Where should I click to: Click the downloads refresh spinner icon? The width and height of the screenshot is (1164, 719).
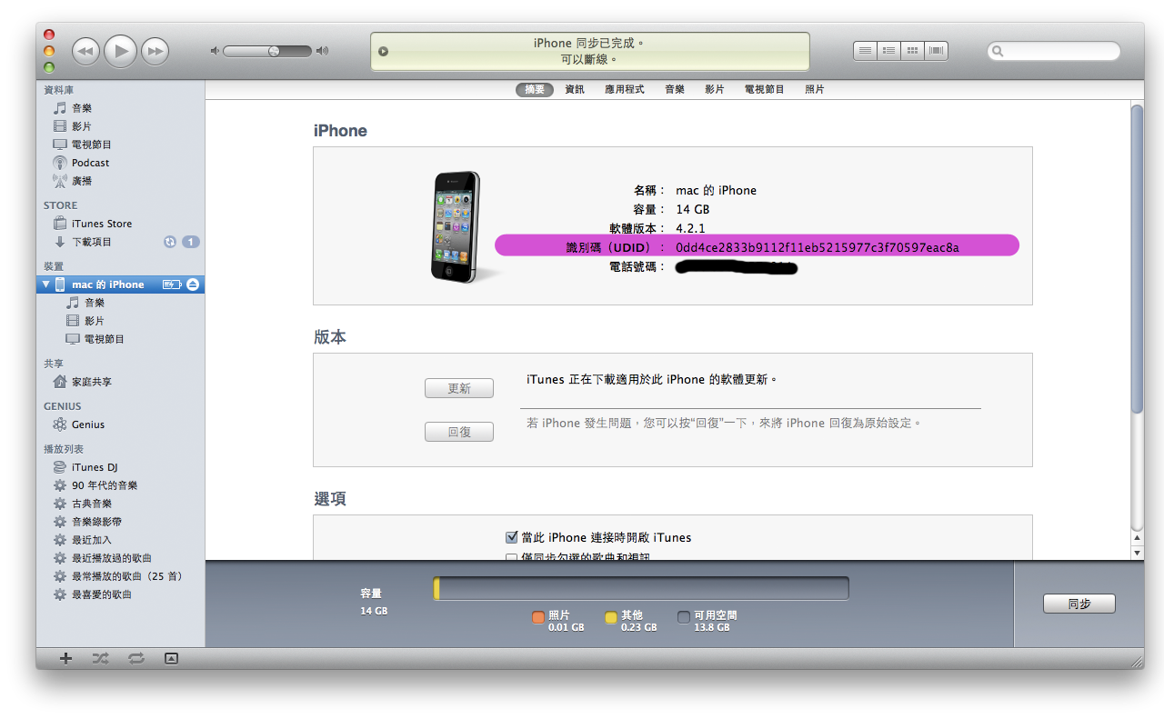169,242
